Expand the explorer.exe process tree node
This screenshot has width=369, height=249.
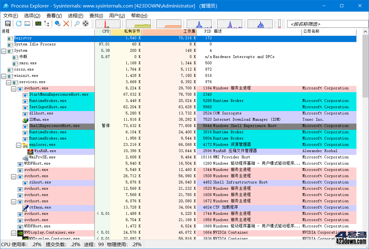coord(19,145)
